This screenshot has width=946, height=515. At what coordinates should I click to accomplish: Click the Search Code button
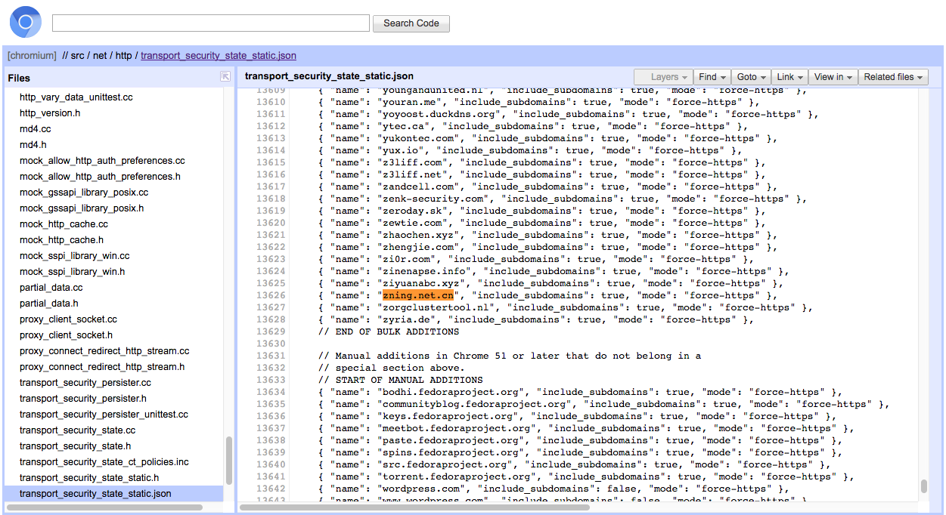tap(411, 23)
